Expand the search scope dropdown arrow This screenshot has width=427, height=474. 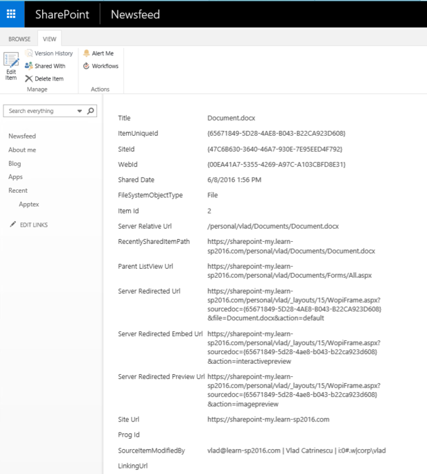pos(79,111)
